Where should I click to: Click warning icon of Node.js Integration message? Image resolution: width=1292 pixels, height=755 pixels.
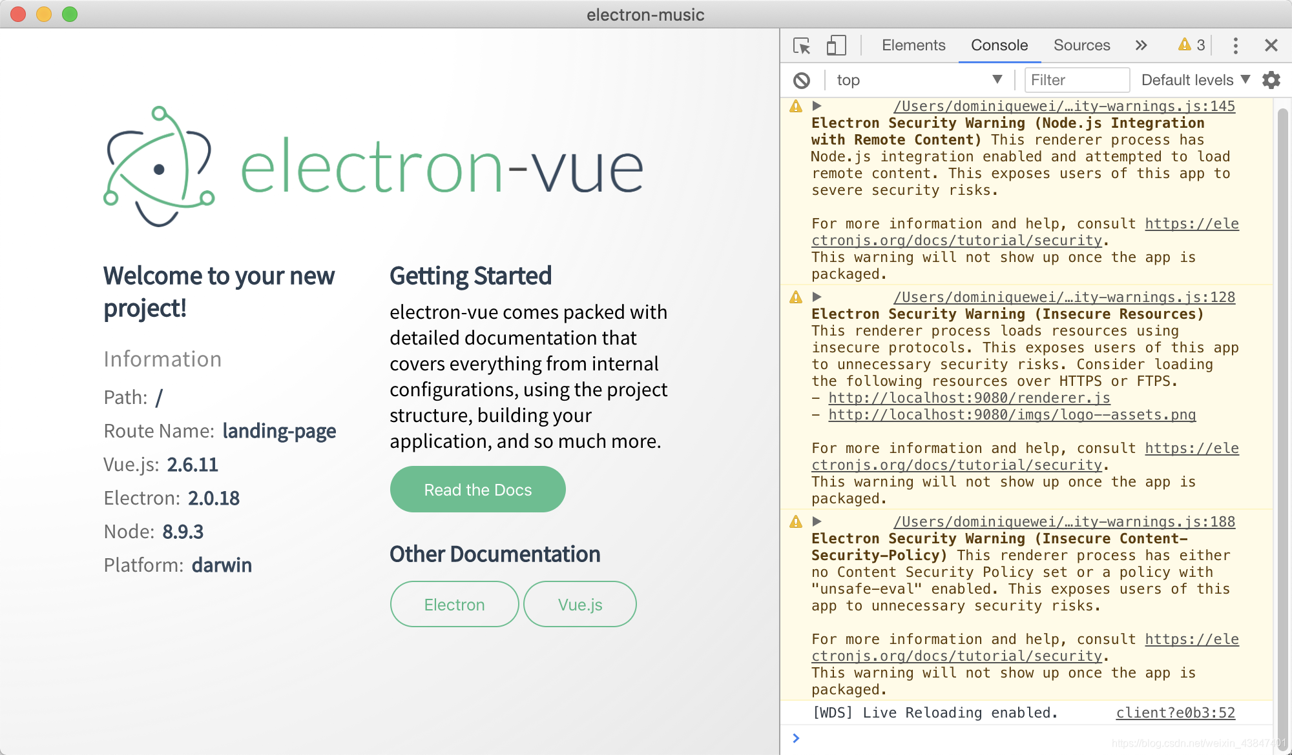click(x=796, y=106)
